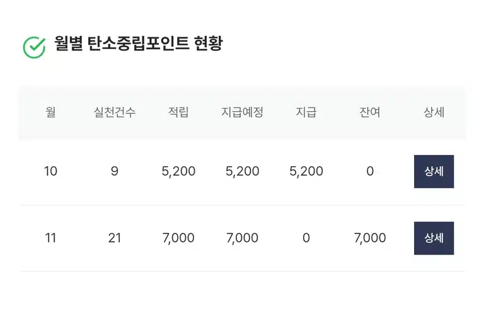Screen dimensions: 484x323
Task: Click the practice count 21 in the November row
Action: pyautogui.click(x=115, y=238)
